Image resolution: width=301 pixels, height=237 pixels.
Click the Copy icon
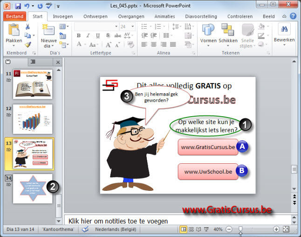[x=27, y=35]
